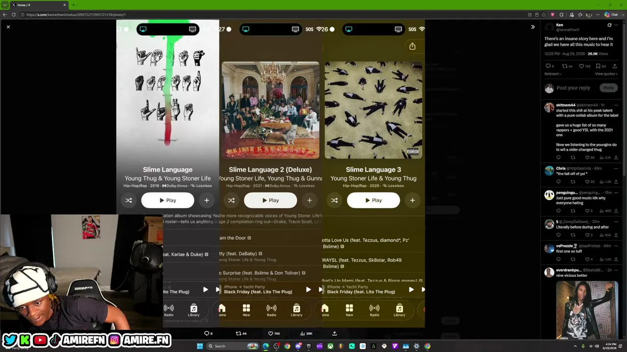Resume Black Friday in the right mini player
This screenshot has height=352, width=627.
point(411,289)
